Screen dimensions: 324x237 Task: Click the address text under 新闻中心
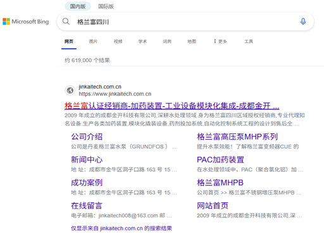(x=124, y=169)
